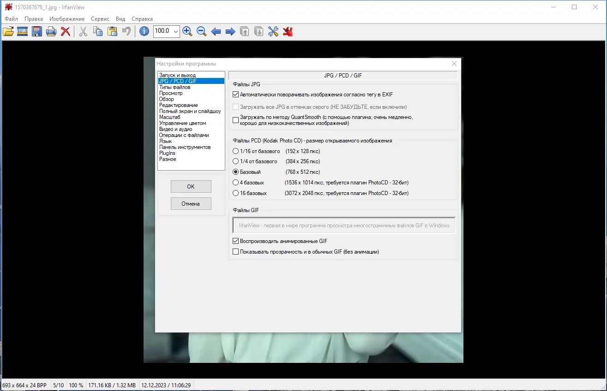Show image information with the blue i icon
Viewport: 607px width, 391px height.
(x=144, y=31)
